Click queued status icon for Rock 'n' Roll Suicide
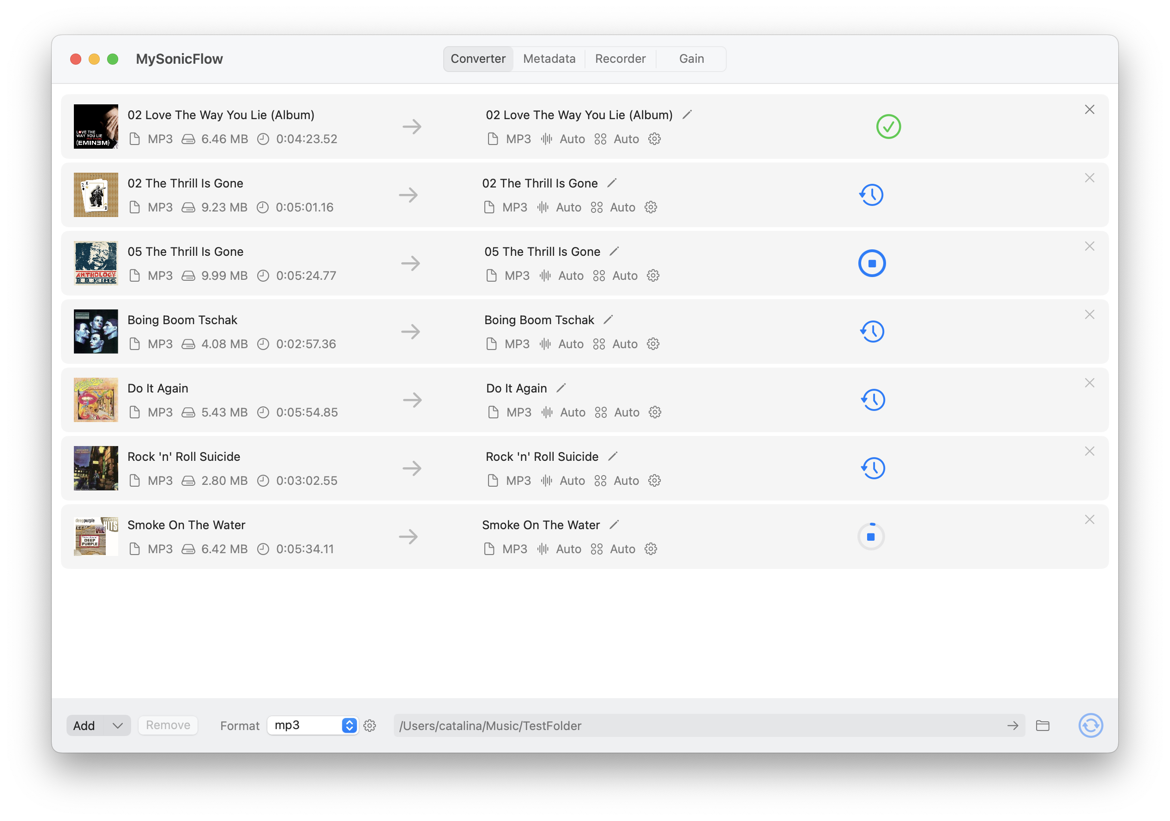 (874, 468)
